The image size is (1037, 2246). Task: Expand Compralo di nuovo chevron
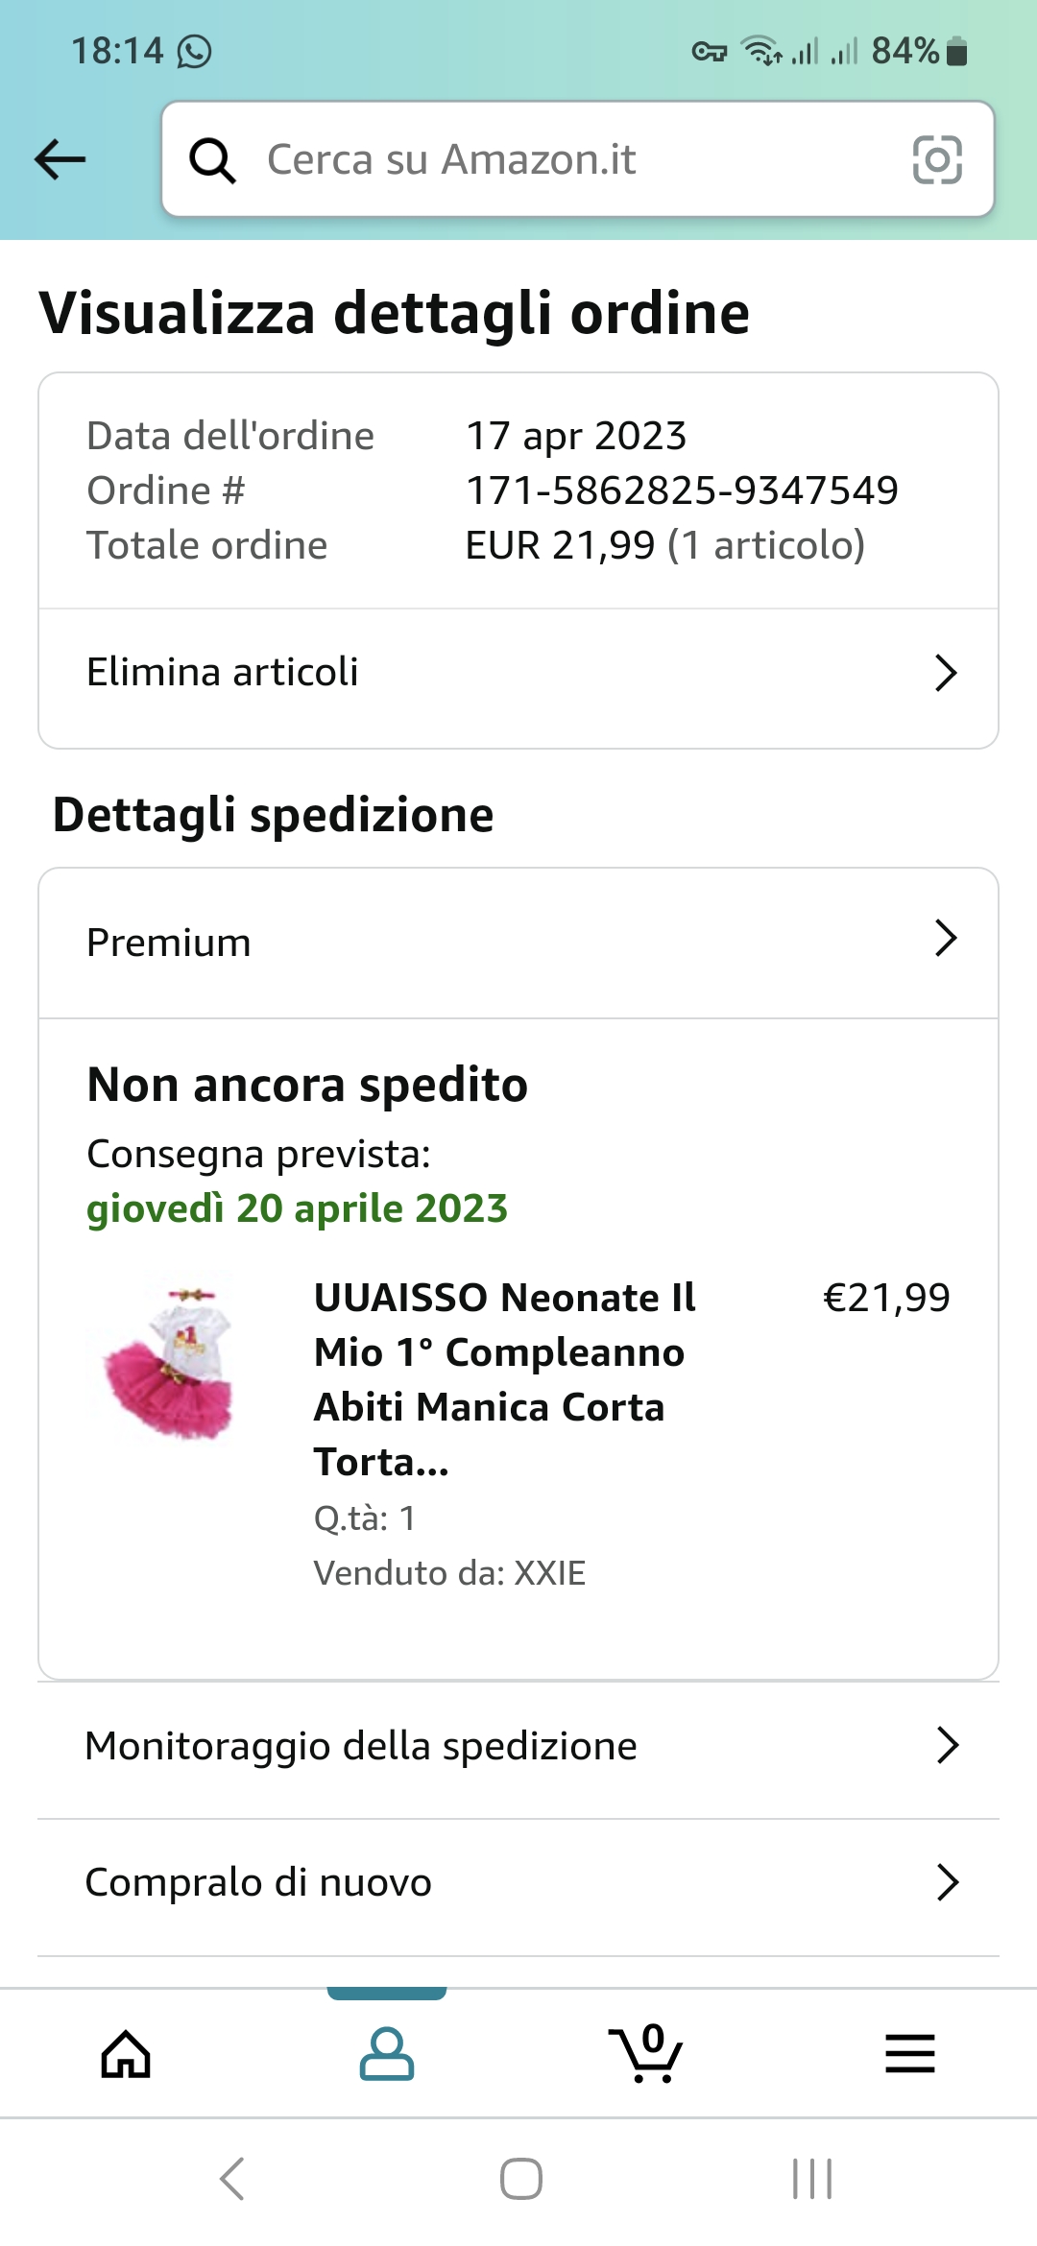[x=947, y=1883]
